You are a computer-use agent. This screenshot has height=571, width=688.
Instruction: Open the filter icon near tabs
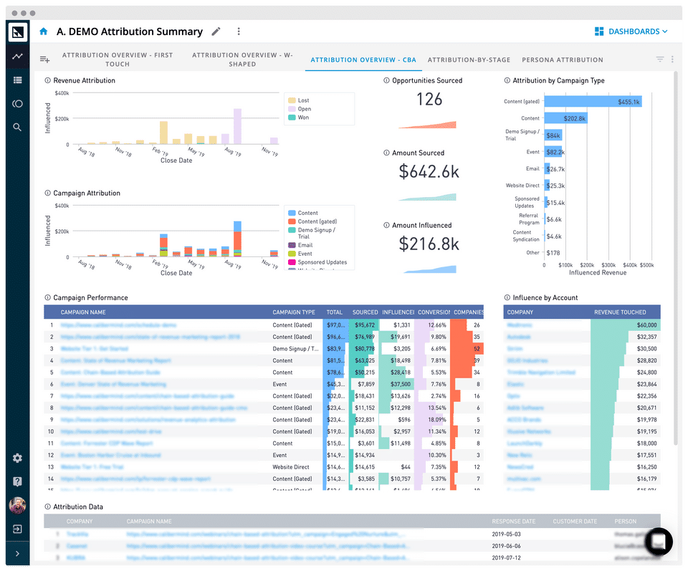pyautogui.click(x=659, y=59)
